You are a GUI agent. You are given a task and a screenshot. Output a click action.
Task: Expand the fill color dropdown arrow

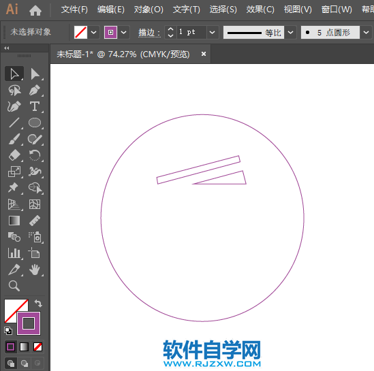[x=93, y=32]
